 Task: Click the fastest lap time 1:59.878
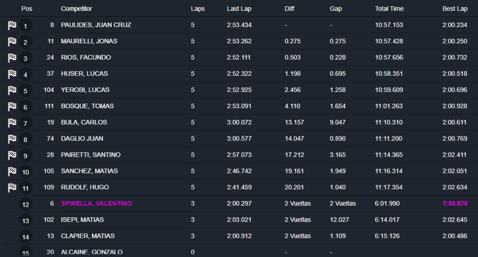pyautogui.click(x=455, y=203)
